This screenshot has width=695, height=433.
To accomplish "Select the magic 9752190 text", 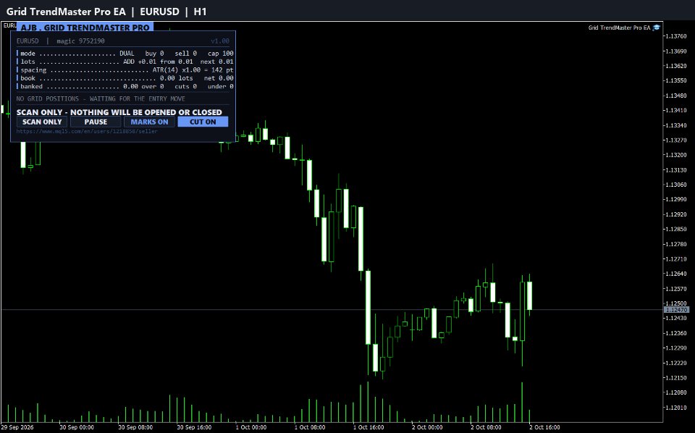I will click(x=80, y=41).
